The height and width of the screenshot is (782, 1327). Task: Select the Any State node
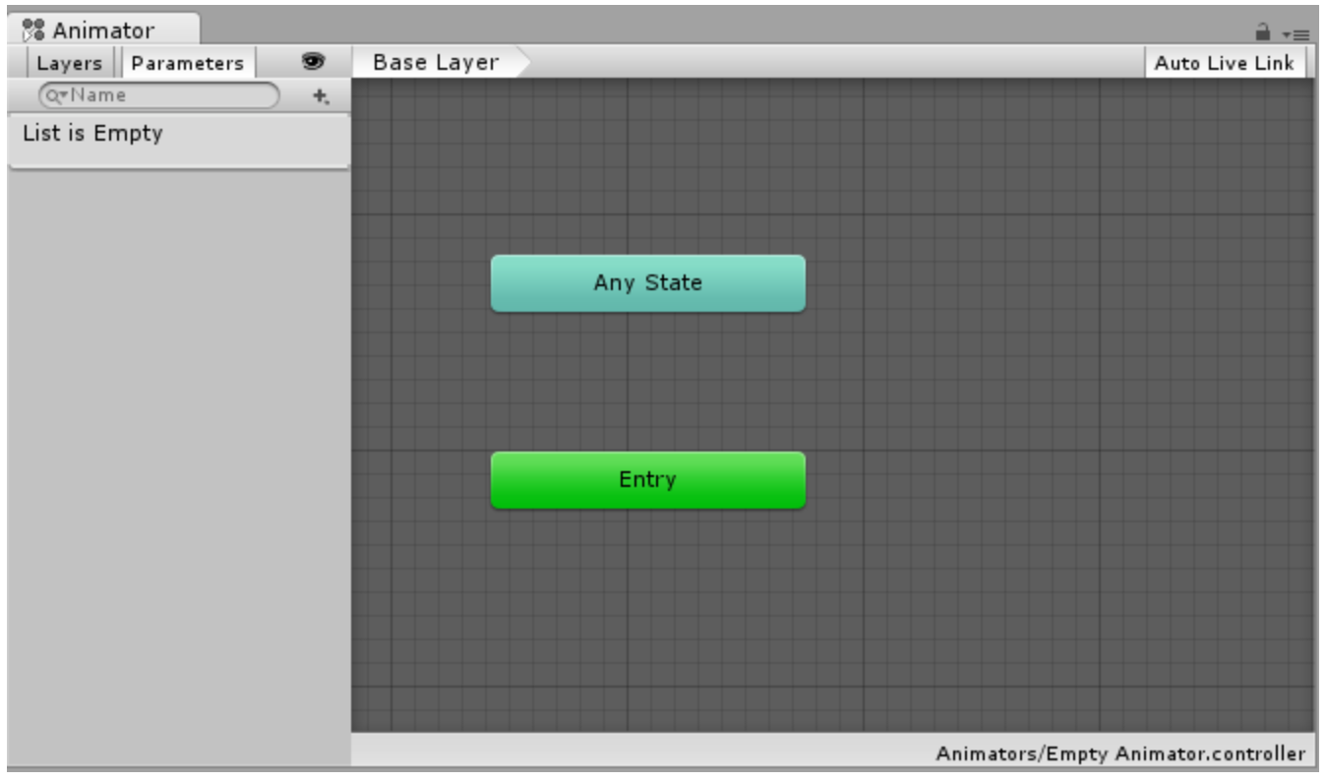tap(647, 283)
